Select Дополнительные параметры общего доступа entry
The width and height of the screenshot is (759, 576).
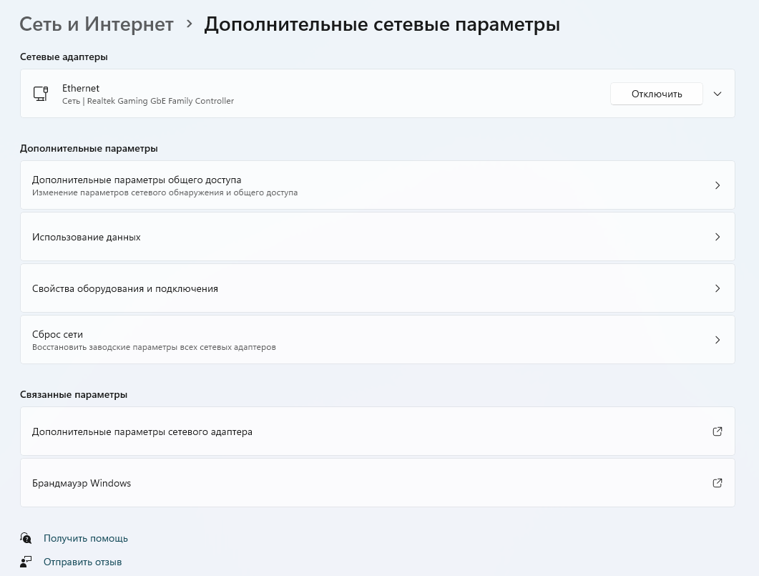(x=137, y=180)
